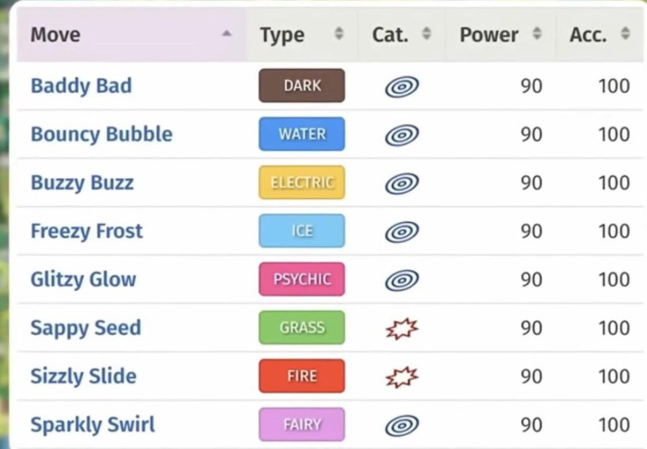Click the special category icon for Buzzy Buzz
Image resolution: width=647 pixels, height=449 pixels.
402,183
